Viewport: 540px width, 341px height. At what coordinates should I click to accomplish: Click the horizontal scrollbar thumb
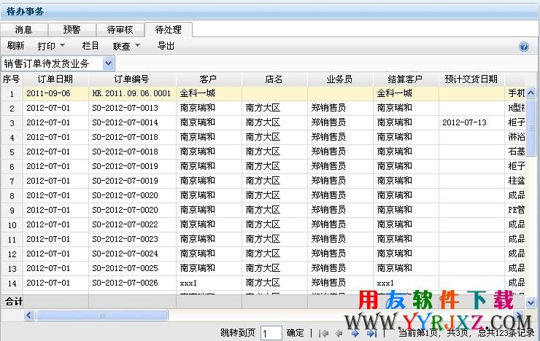pos(102,315)
